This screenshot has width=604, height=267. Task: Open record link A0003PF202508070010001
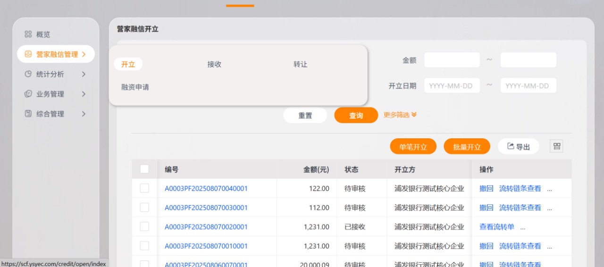[x=206, y=246]
